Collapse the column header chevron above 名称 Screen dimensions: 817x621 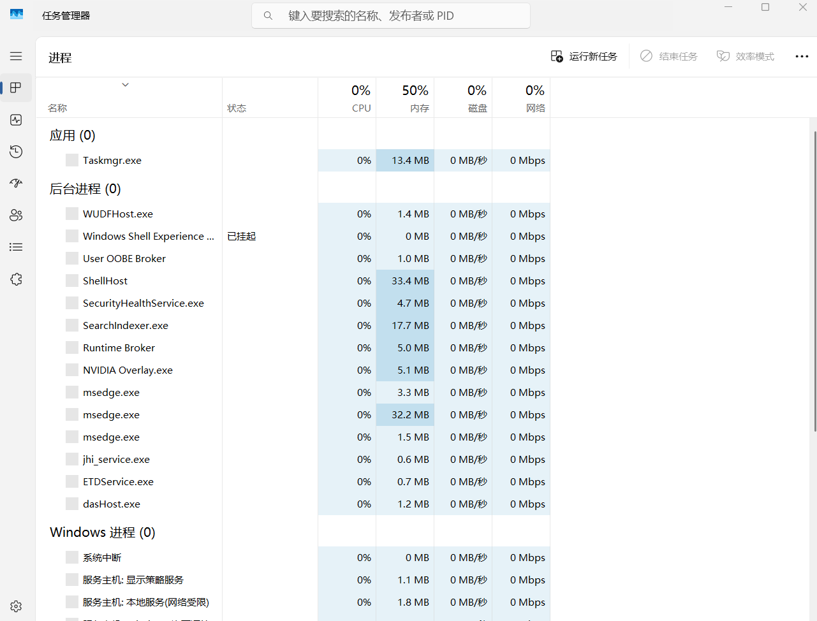pyautogui.click(x=126, y=85)
